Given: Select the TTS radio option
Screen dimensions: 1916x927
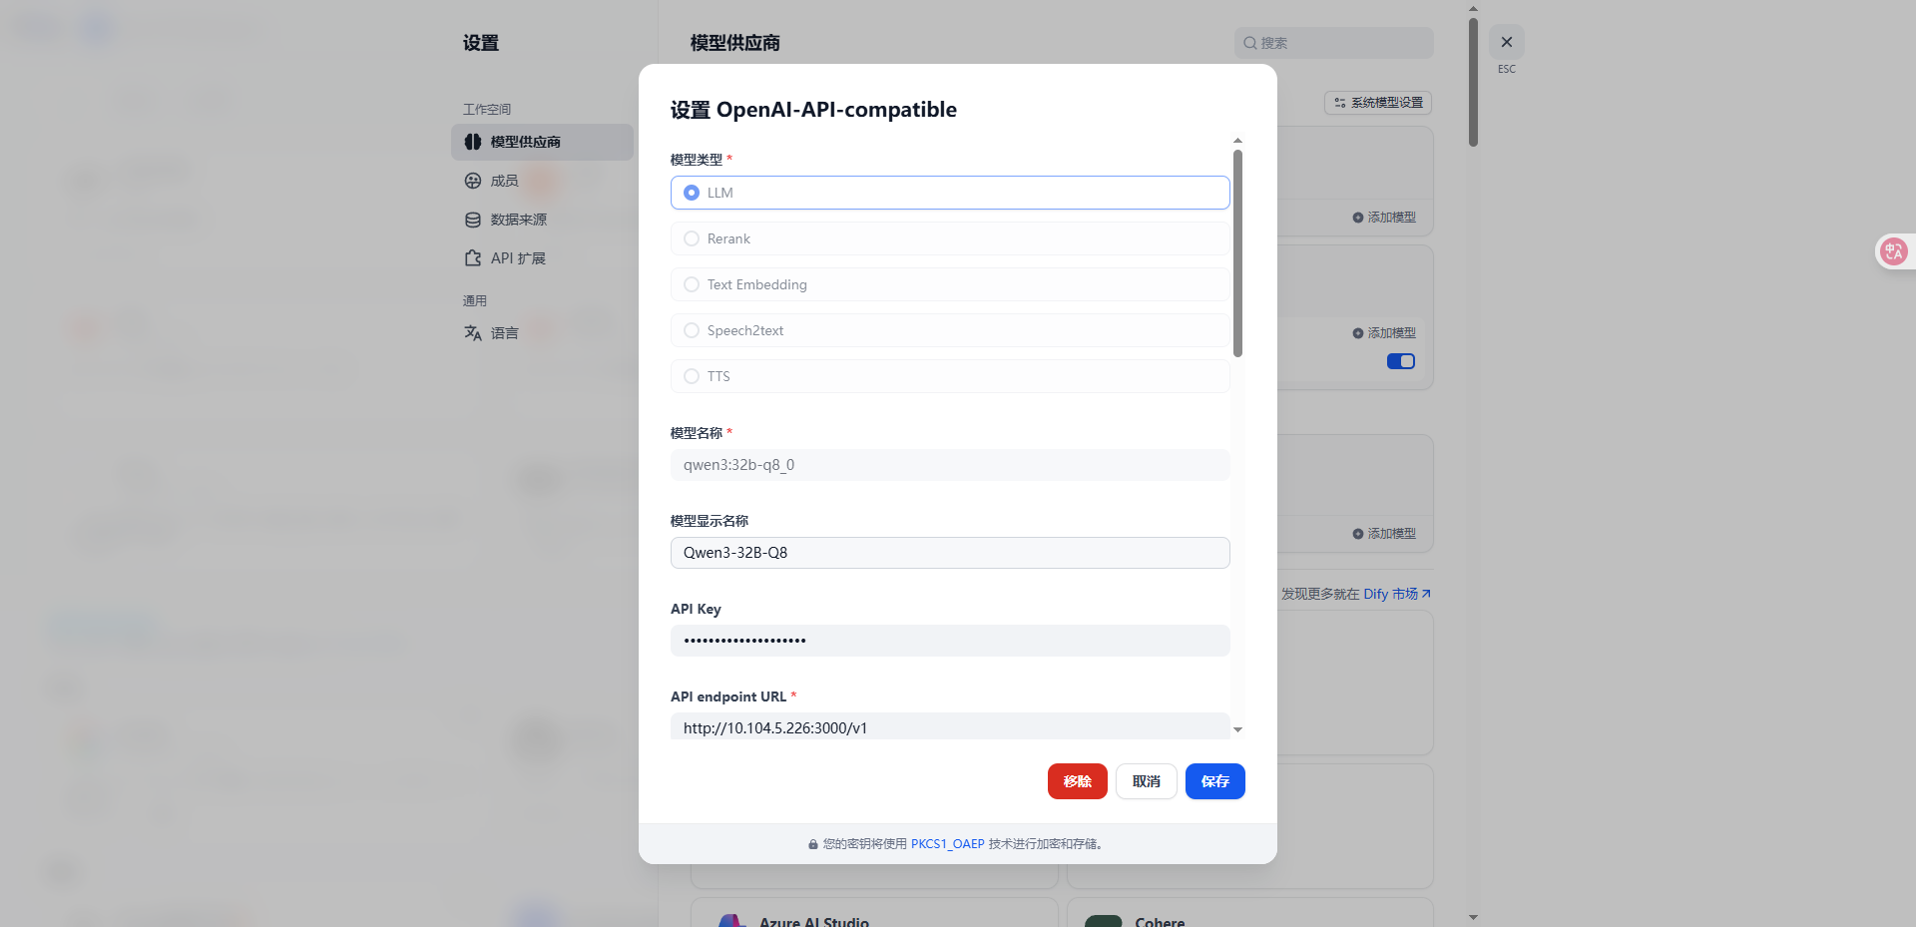Looking at the screenshot, I should coord(692,376).
